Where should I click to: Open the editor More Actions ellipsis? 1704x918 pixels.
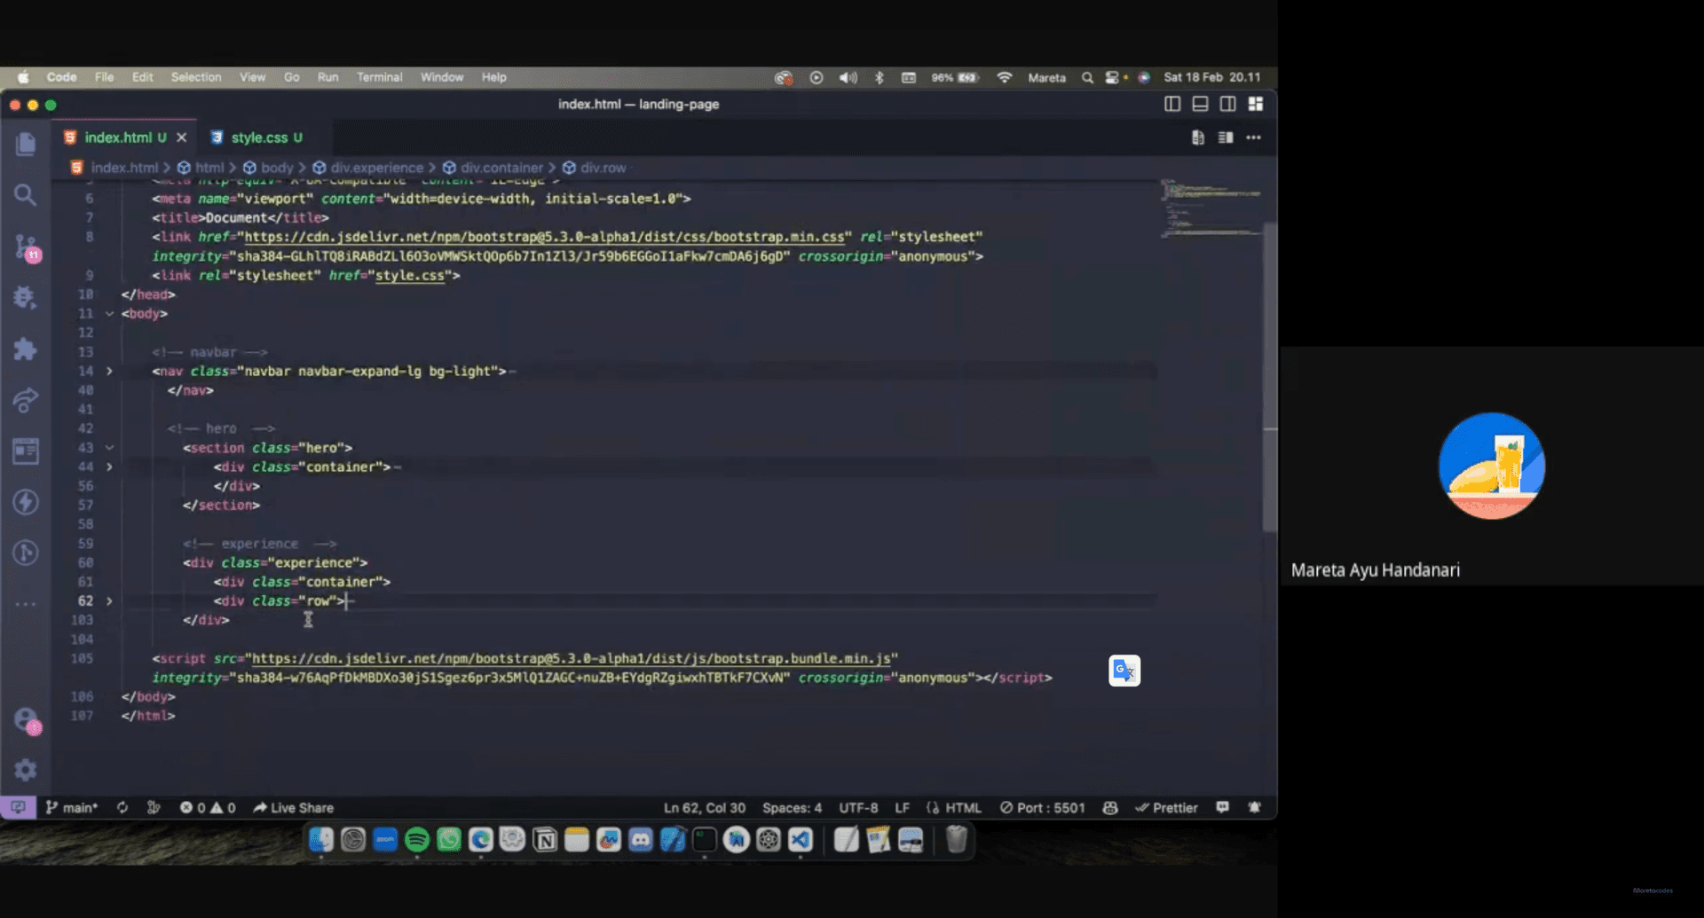coord(1253,137)
